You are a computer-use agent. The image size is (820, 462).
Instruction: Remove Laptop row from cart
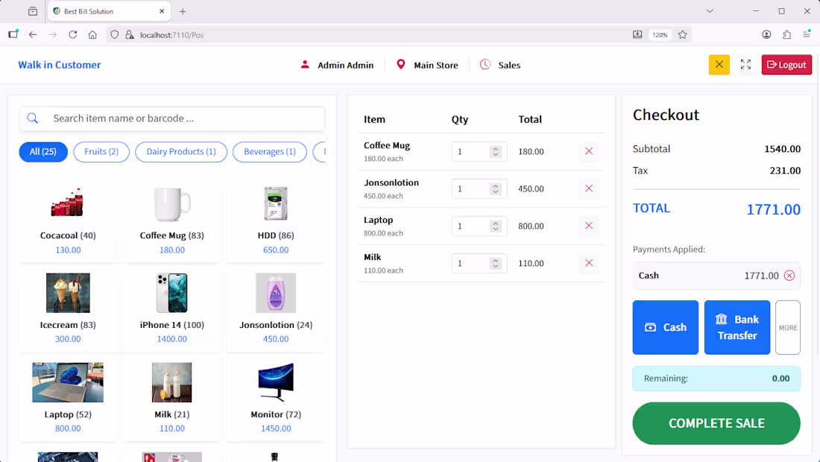pos(589,226)
